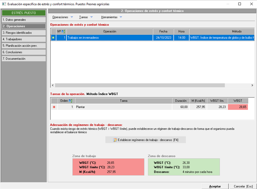Go to 1. Datos generales section
257x189 pixels.
point(24,20)
